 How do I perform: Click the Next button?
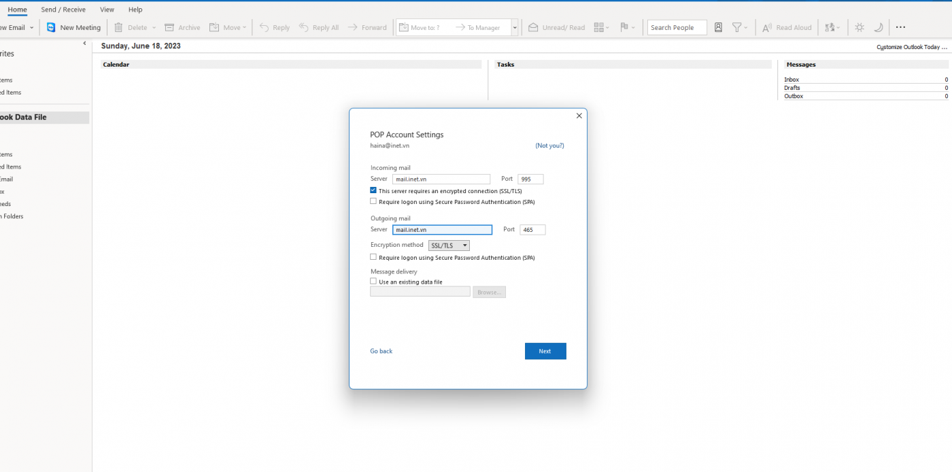tap(545, 351)
